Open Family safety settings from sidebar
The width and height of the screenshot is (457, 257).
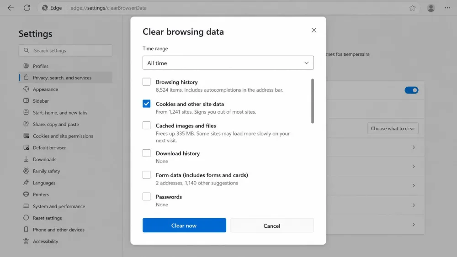(x=65, y=171)
